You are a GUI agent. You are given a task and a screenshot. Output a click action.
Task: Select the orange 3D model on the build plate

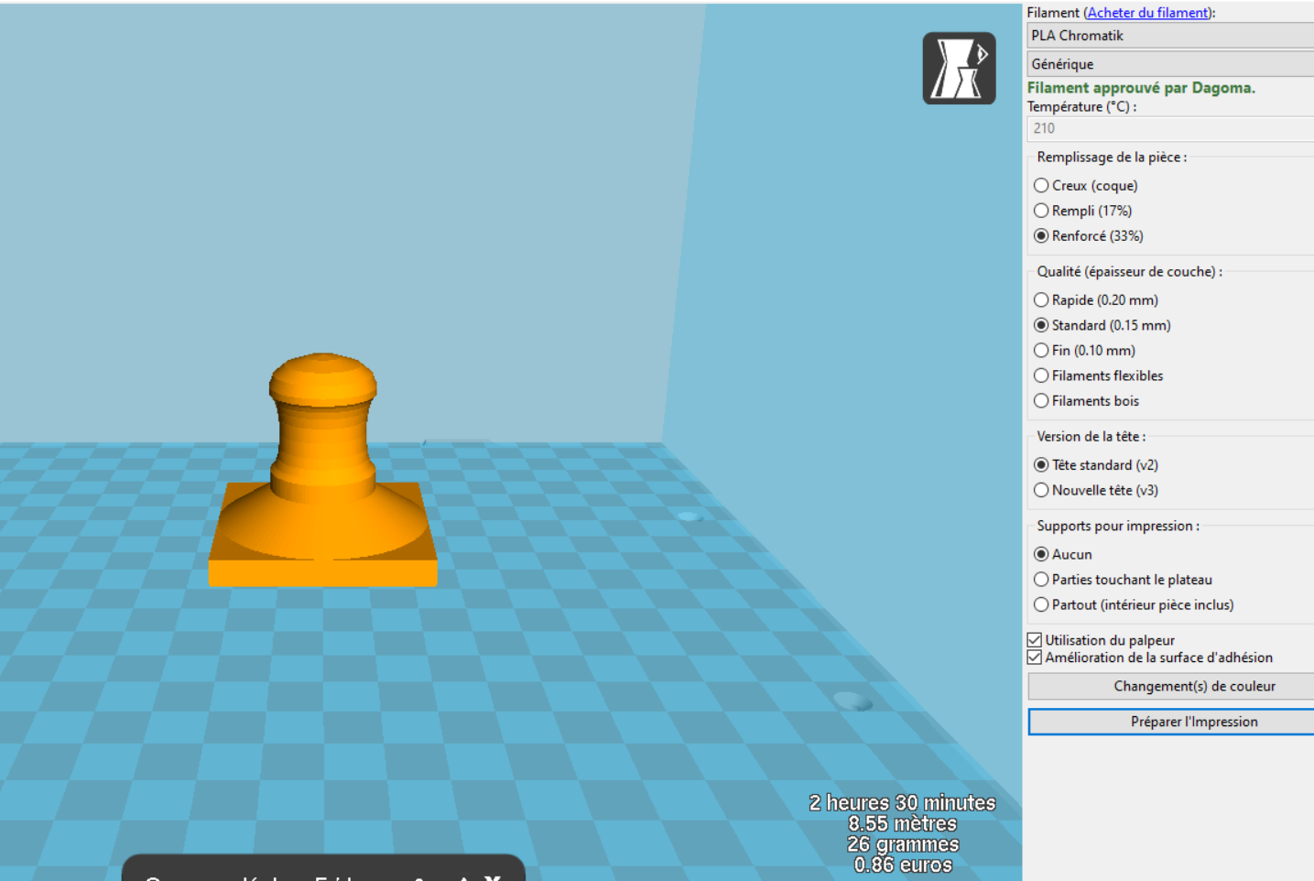coord(323,476)
